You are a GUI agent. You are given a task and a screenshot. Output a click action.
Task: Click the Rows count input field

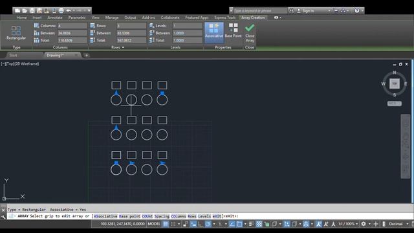click(x=131, y=26)
